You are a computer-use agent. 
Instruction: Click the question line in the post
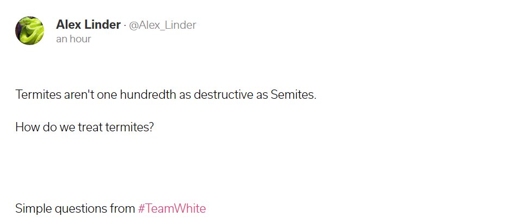pos(85,129)
